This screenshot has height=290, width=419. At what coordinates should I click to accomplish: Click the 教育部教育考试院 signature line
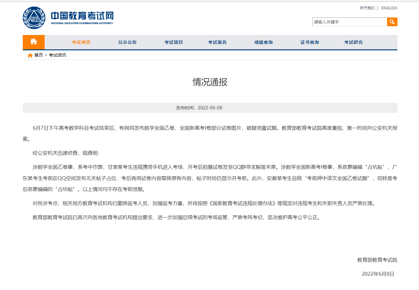(x=377, y=260)
